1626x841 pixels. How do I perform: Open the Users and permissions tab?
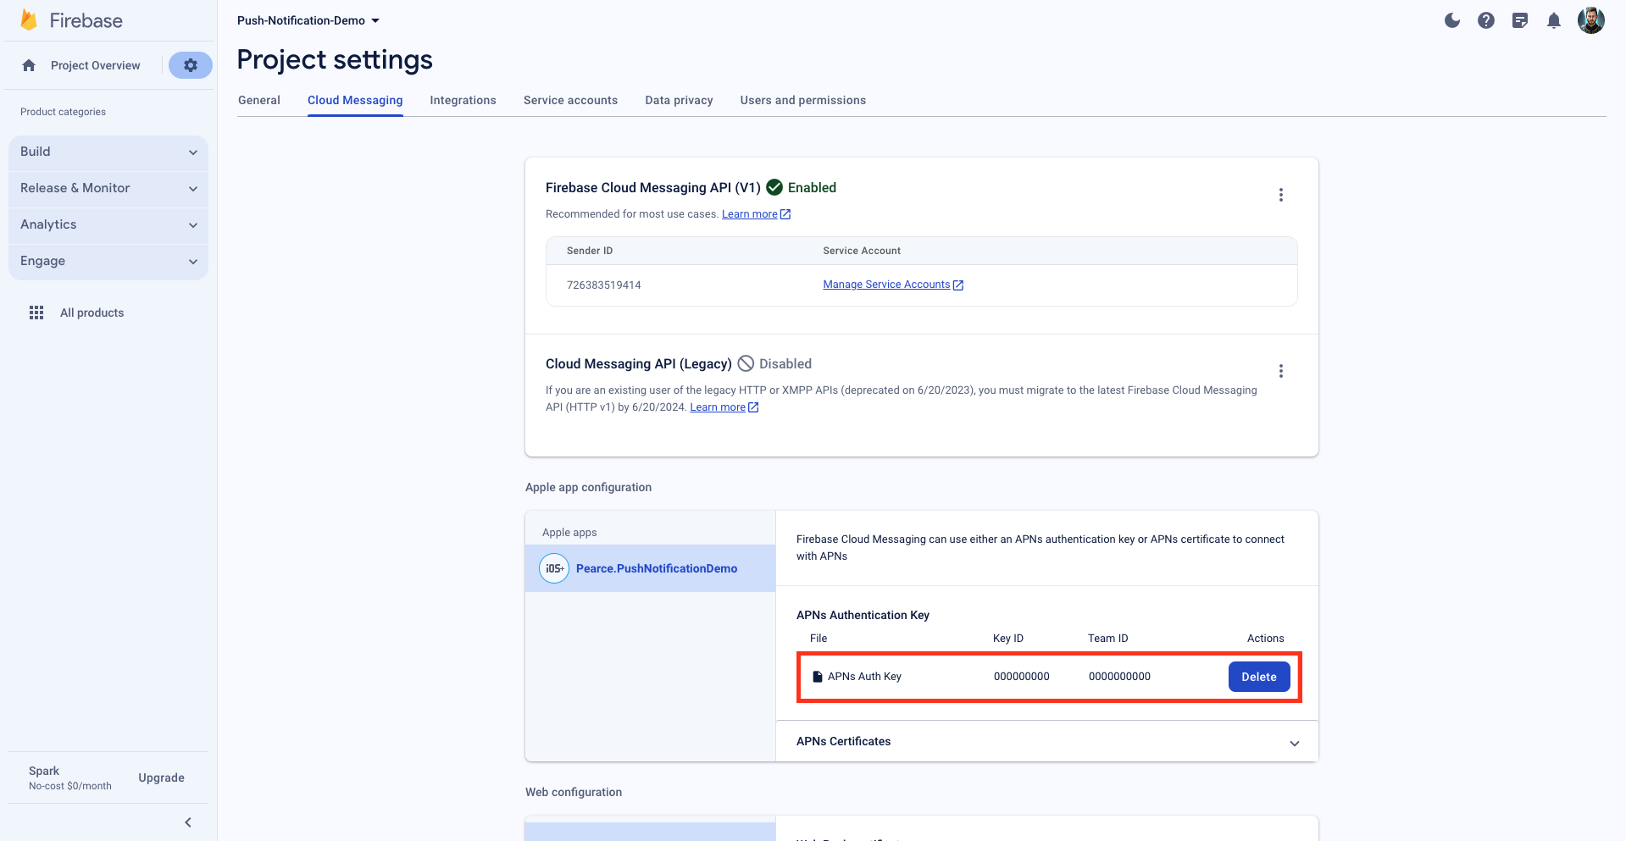tap(802, 100)
